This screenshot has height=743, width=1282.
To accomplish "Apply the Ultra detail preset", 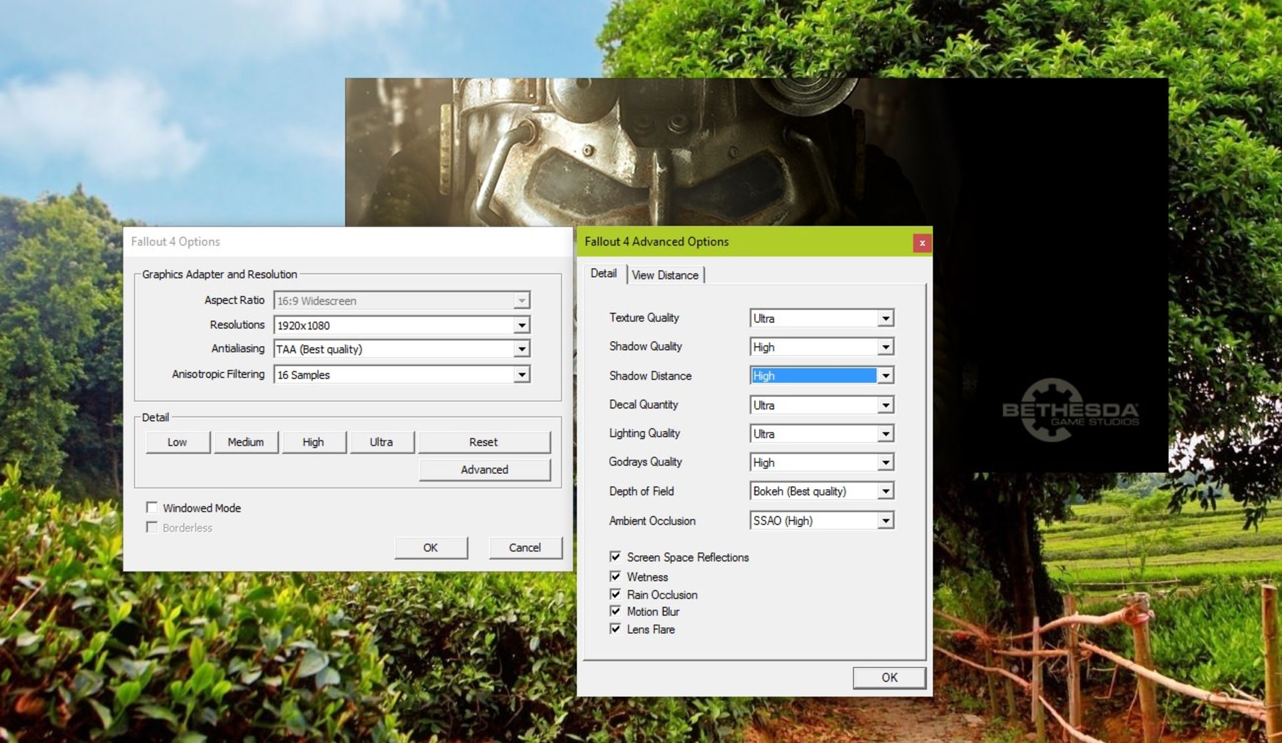I will tap(381, 442).
